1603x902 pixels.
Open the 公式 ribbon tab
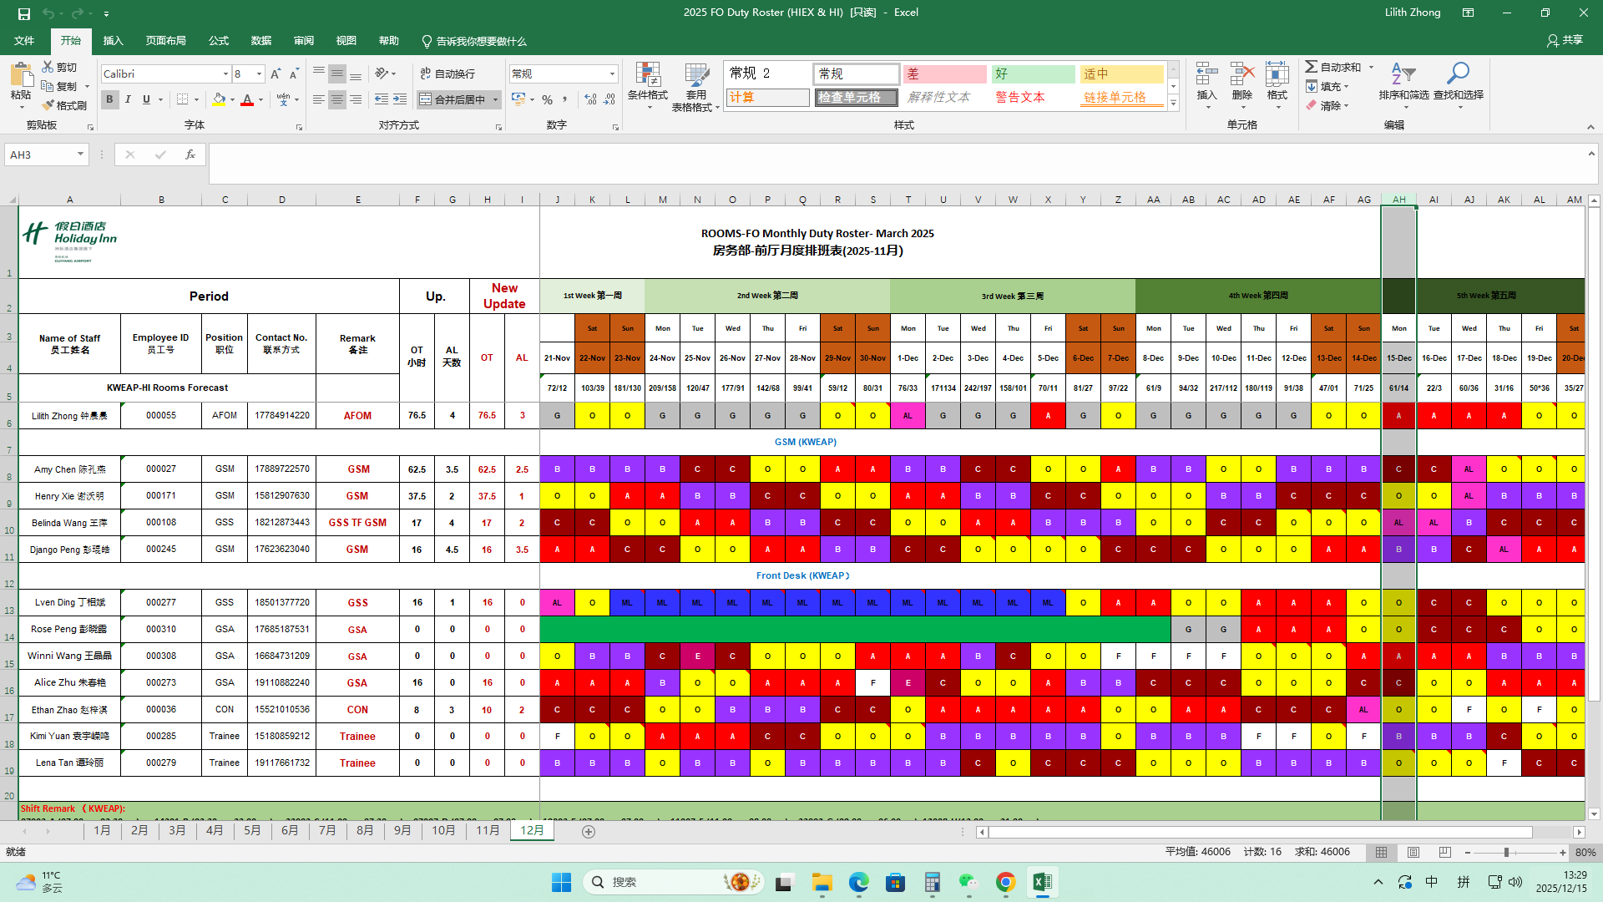click(x=219, y=41)
